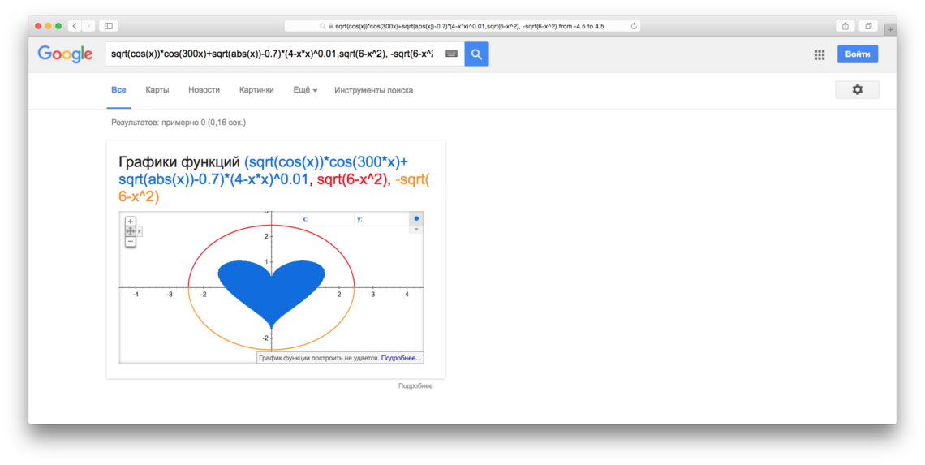Open the Подробнее link in graph tooltip
The height and width of the screenshot is (465, 925).
point(401,357)
